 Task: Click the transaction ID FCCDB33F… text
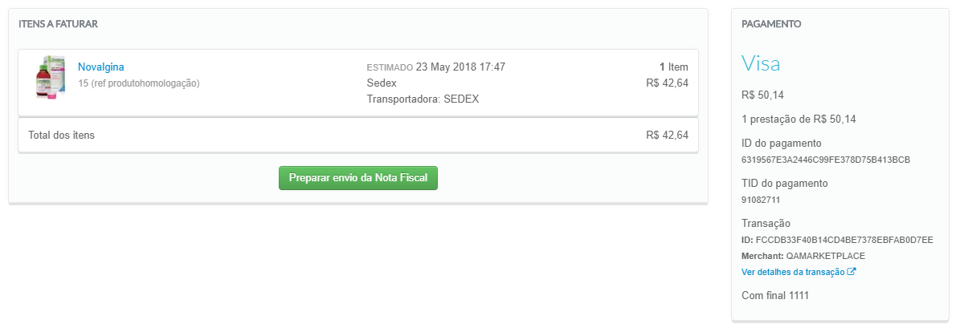(844, 240)
